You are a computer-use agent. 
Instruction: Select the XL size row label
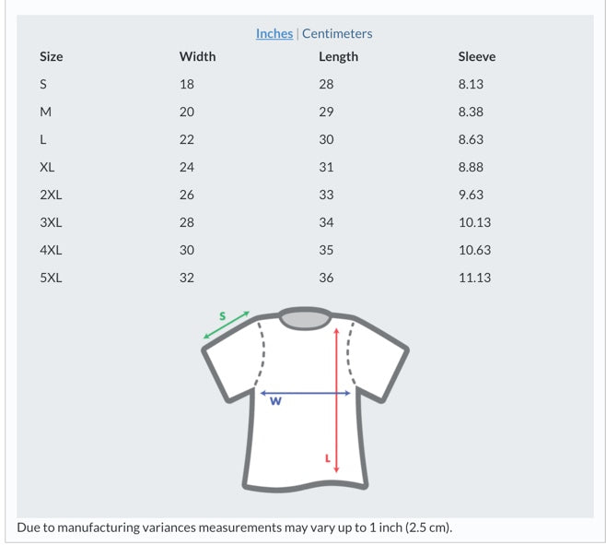[x=47, y=167]
